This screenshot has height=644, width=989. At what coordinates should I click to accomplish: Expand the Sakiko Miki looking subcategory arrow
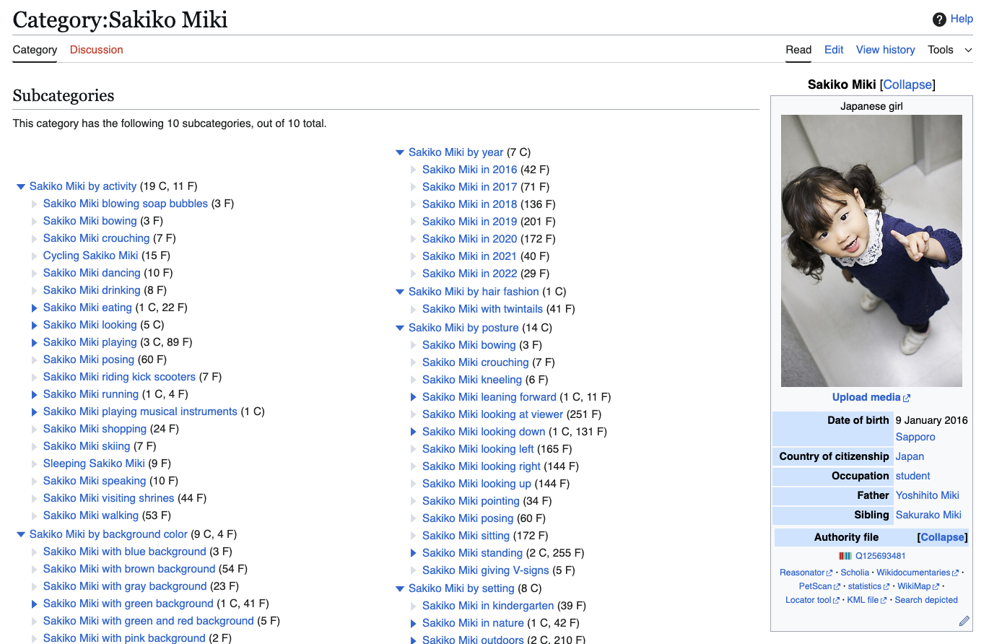35,325
